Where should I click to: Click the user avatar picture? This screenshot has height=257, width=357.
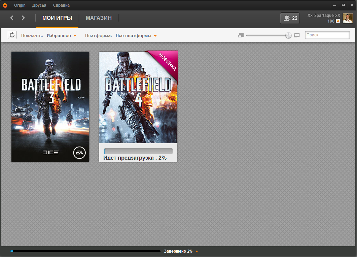click(x=348, y=18)
